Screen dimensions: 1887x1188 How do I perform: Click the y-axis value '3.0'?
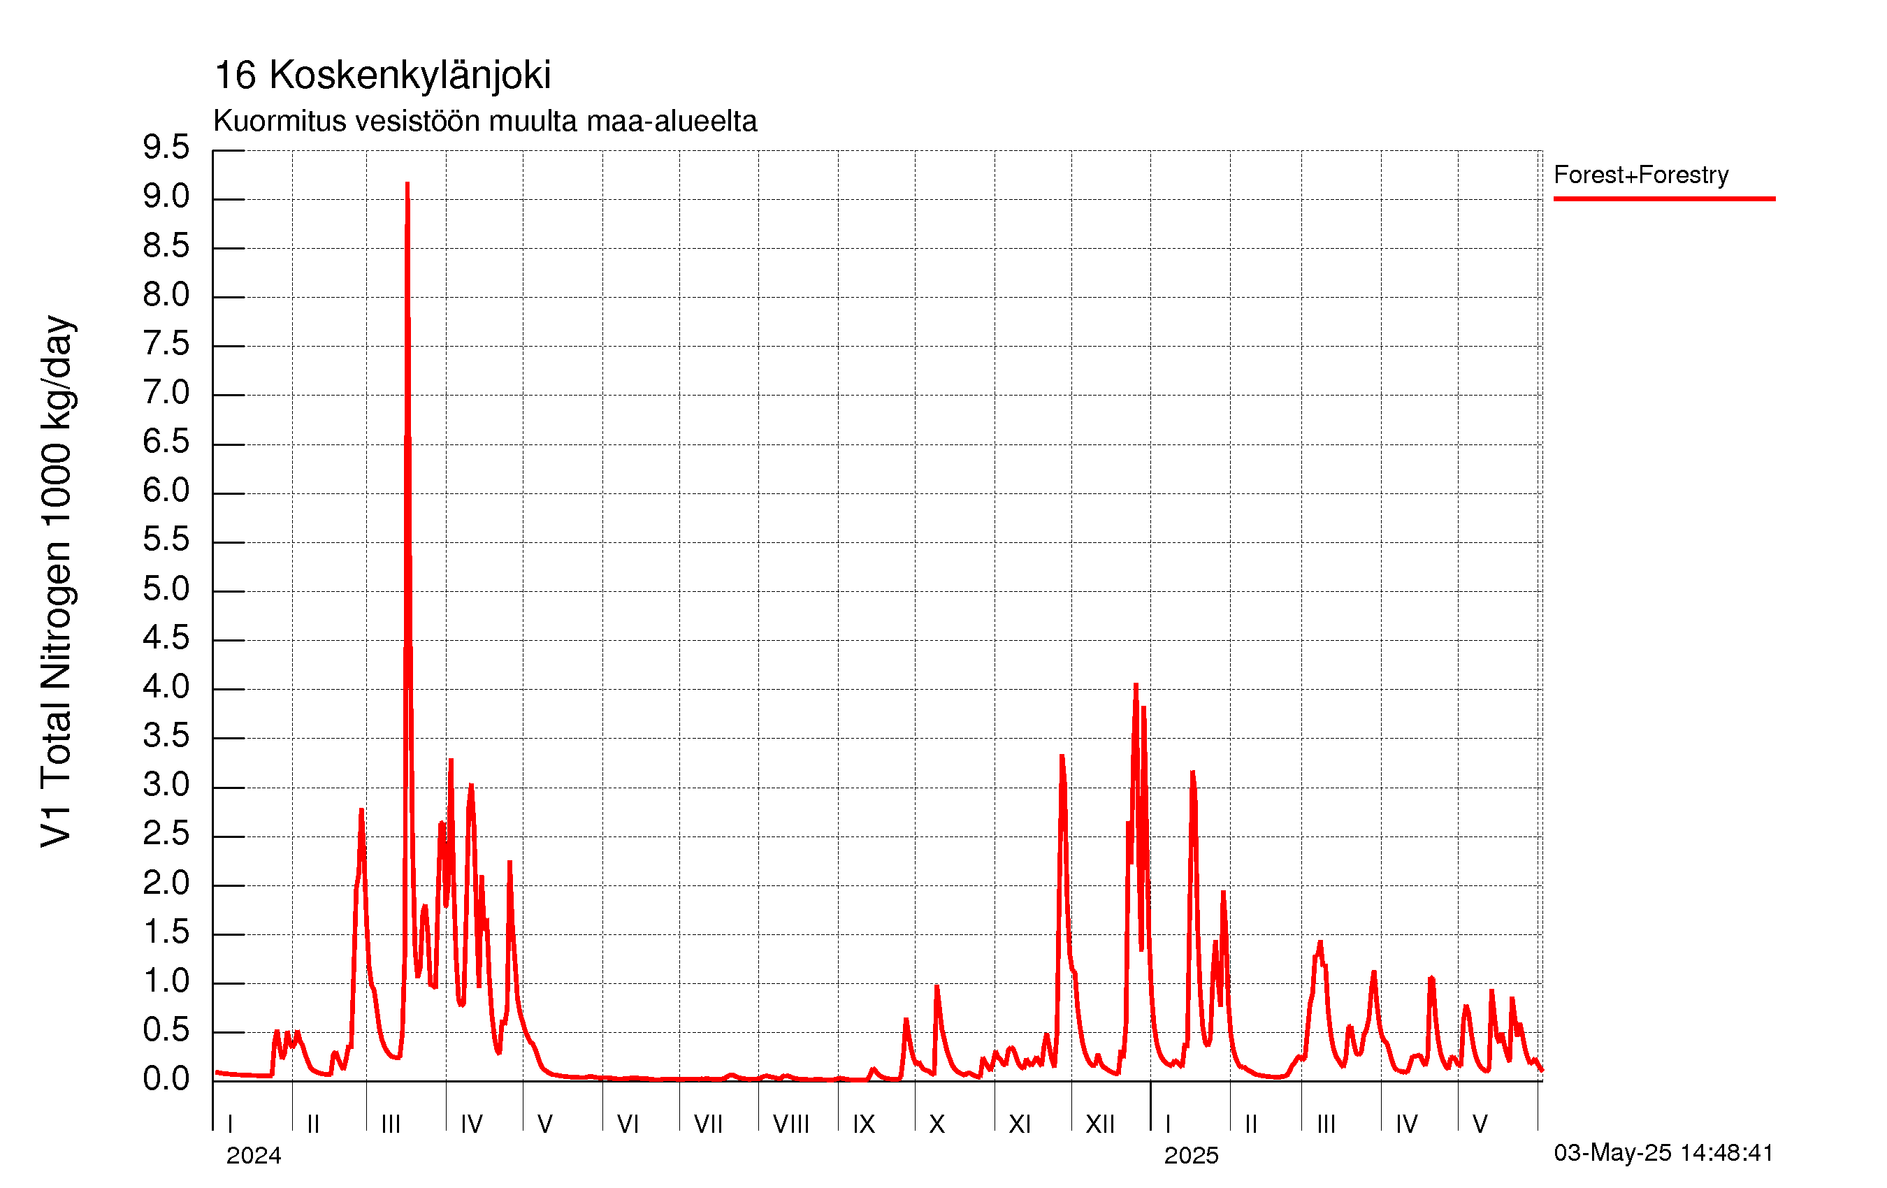click(166, 785)
